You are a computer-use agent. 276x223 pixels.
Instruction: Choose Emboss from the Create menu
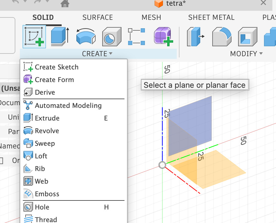coord(74,194)
